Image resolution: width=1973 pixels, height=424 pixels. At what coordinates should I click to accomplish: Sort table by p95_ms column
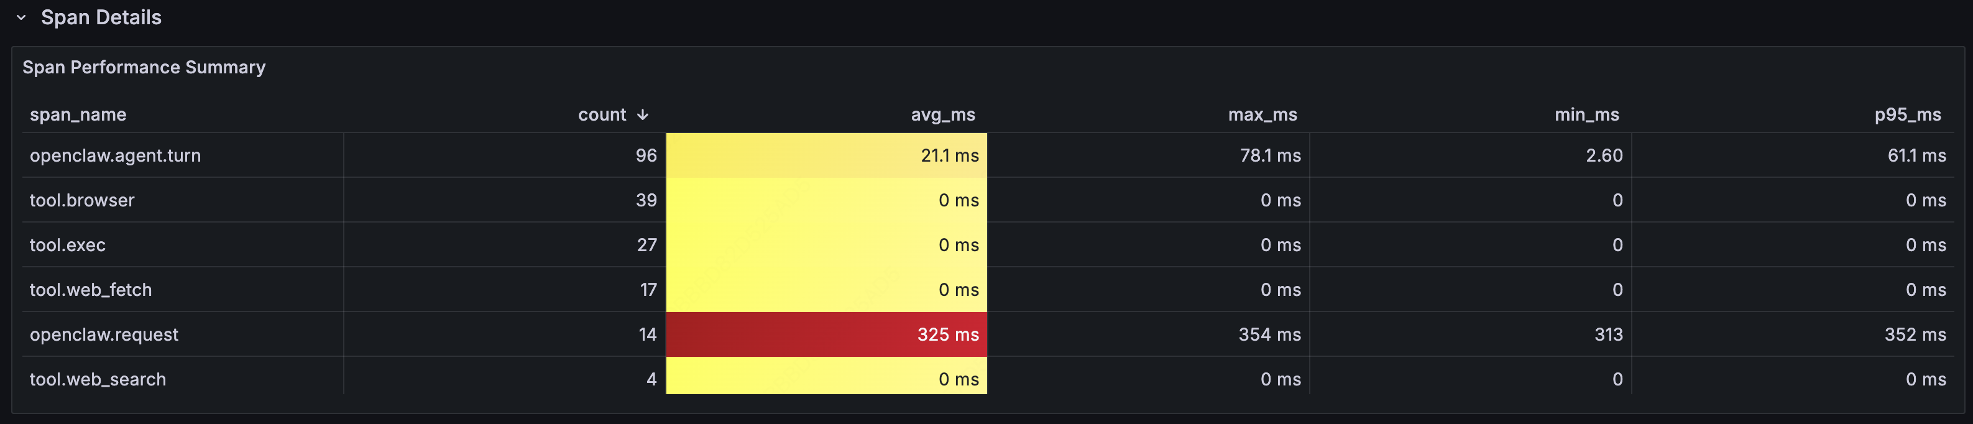click(1907, 115)
